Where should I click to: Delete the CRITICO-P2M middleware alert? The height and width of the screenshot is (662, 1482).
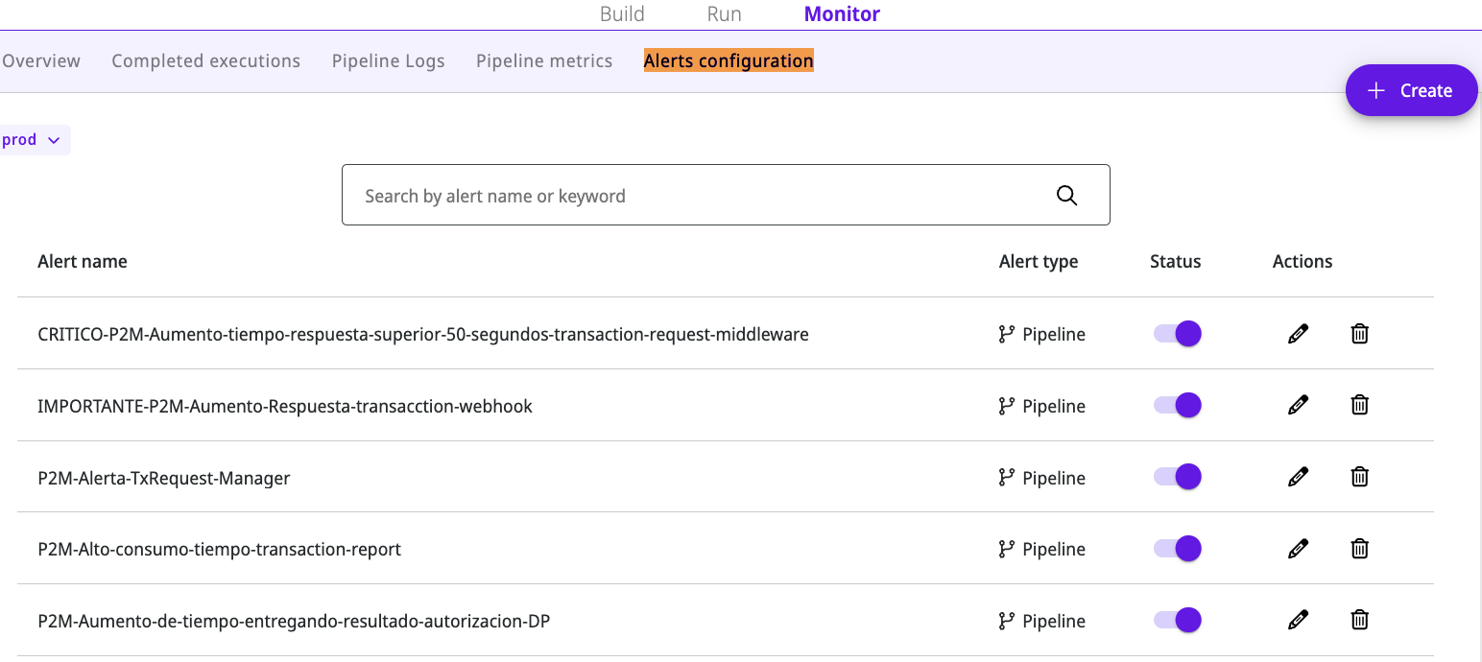click(x=1359, y=334)
